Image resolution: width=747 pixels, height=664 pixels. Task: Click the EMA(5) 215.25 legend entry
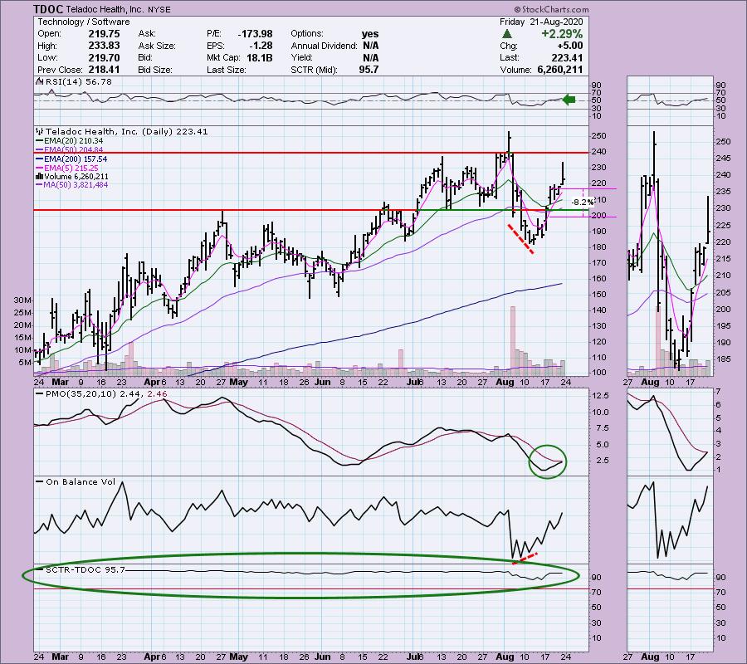(71, 168)
